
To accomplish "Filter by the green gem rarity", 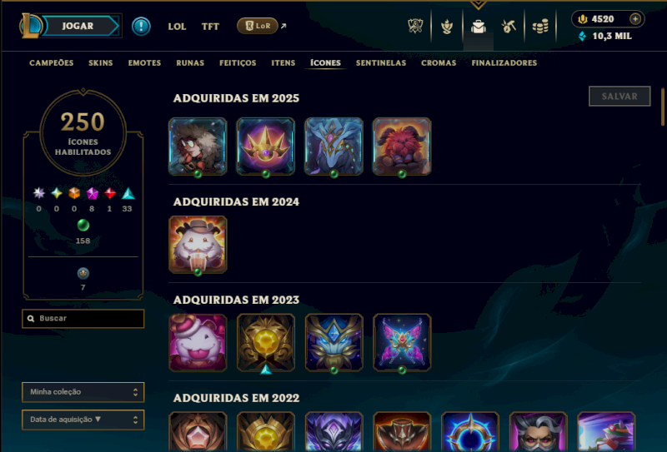I will (x=83, y=225).
